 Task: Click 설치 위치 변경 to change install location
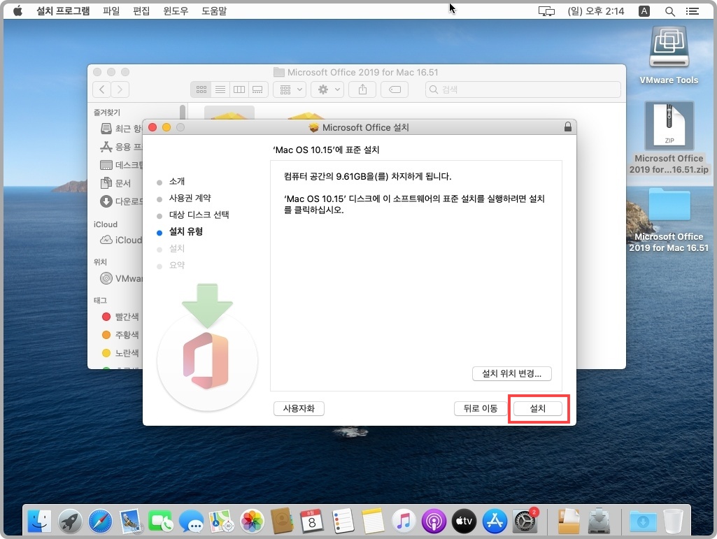[x=511, y=373]
